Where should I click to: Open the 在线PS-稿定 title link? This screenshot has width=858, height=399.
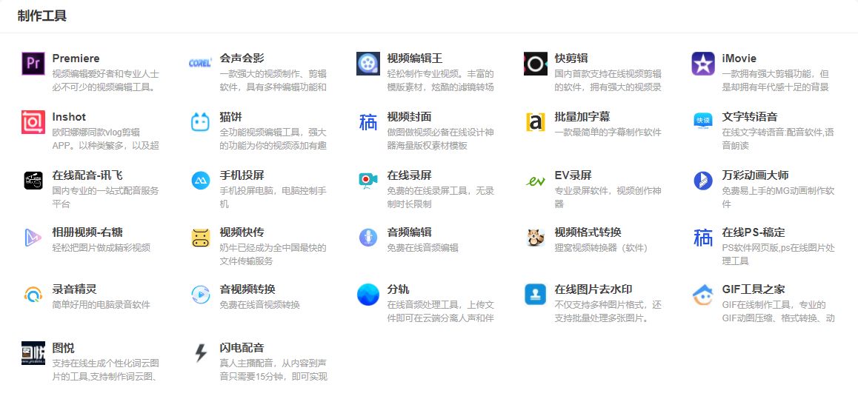click(x=753, y=232)
